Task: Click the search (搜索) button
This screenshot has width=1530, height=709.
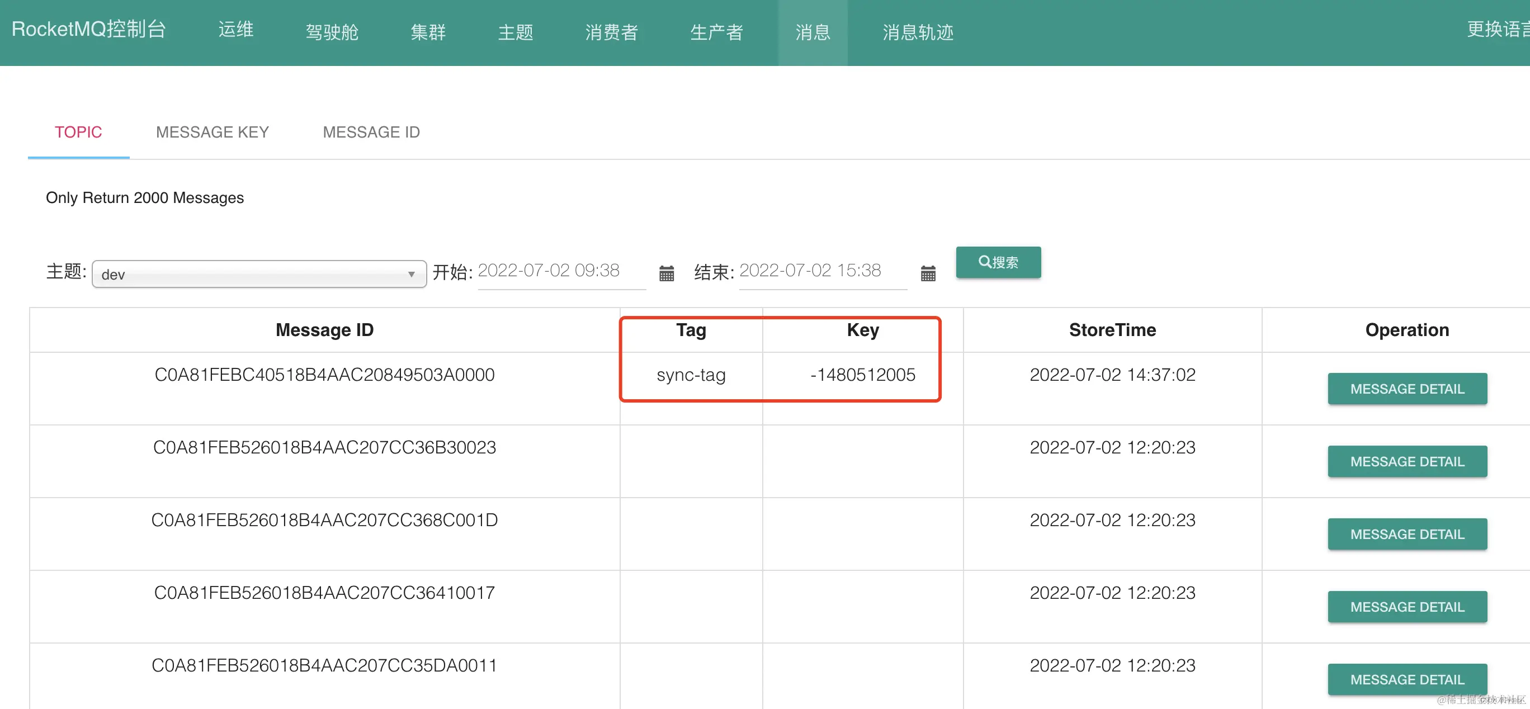Action: click(x=998, y=262)
